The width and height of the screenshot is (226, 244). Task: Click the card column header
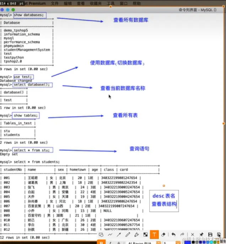pos(124,170)
